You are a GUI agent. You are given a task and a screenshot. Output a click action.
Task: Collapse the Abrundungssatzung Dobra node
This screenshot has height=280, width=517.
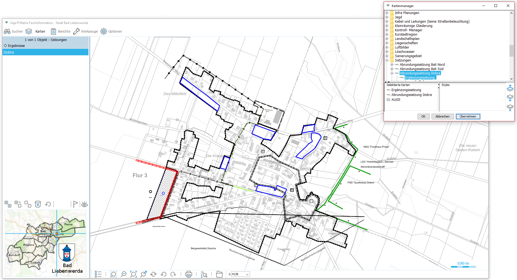tap(392, 73)
